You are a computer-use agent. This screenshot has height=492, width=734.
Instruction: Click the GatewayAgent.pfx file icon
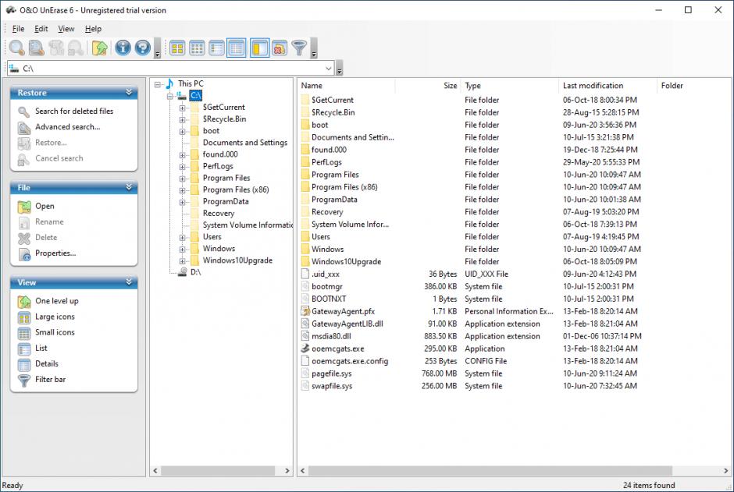(305, 311)
